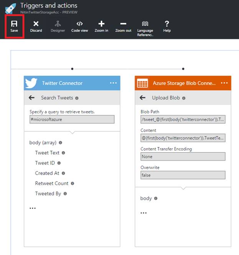The width and height of the screenshot is (239, 255).
Task: Select the Tweet ID output
Action: coord(45,163)
